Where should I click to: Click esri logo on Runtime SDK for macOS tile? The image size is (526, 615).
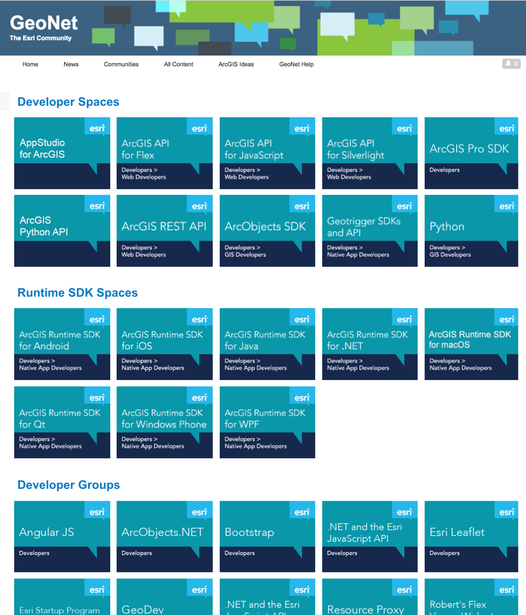[x=506, y=319]
